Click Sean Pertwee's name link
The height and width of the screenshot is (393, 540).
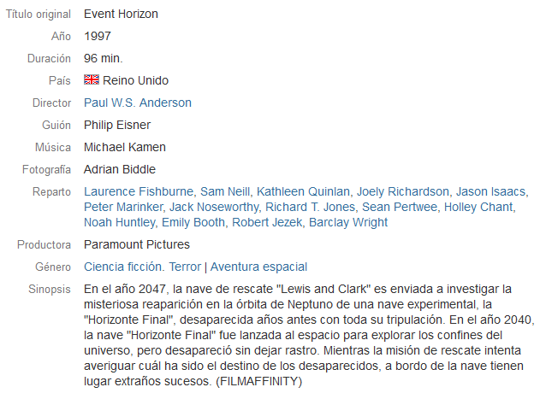[400, 207]
